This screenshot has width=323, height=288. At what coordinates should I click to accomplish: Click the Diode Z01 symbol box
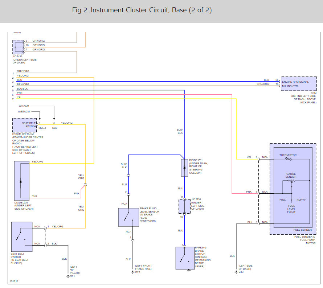click(x=184, y=168)
